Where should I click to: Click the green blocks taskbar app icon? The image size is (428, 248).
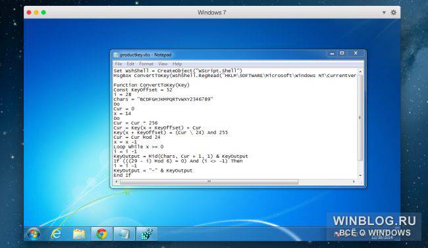tap(147, 234)
